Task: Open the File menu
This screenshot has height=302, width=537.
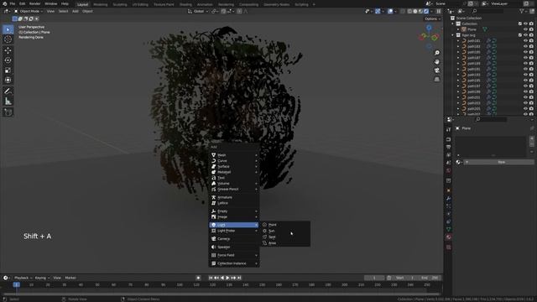Action: [x=13, y=3]
